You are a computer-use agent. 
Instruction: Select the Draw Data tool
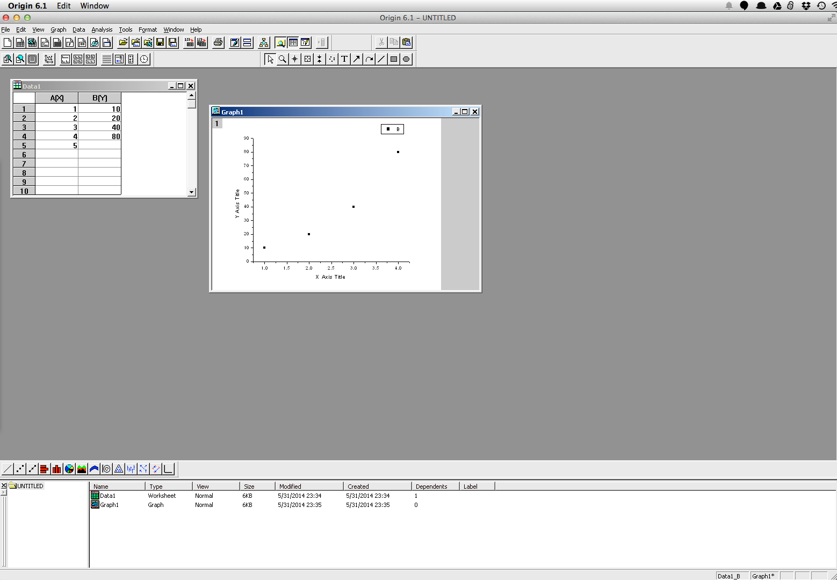pyautogui.click(x=331, y=59)
